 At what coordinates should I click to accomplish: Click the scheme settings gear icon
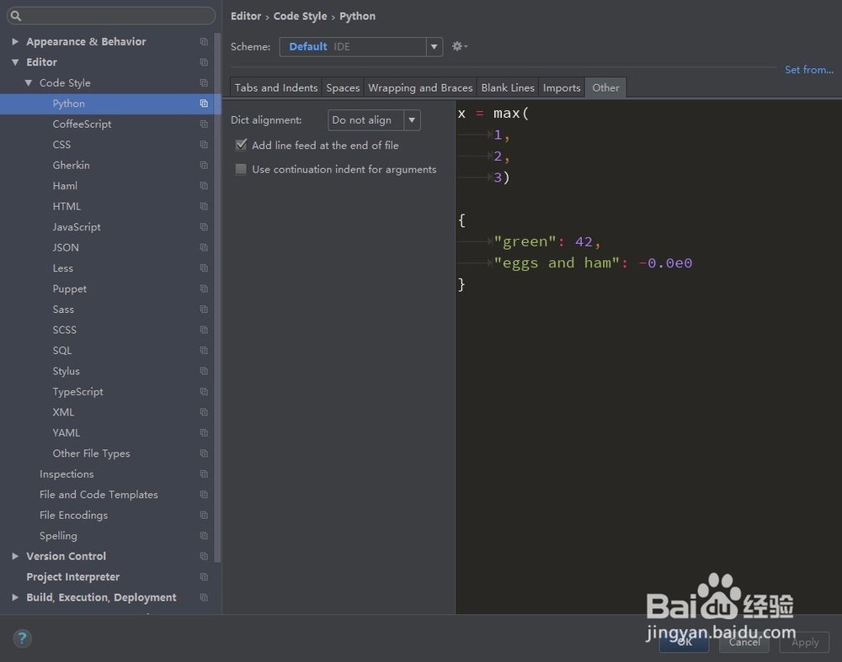(x=459, y=46)
